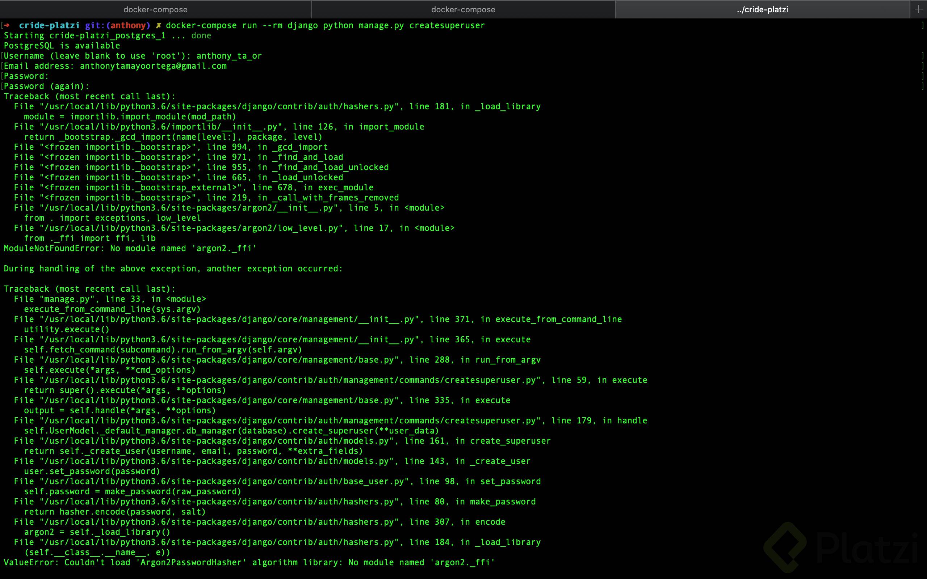Click argon2/__init__.py line 5 entry
Viewport: 927px width, 579px height.
tap(229, 208)
